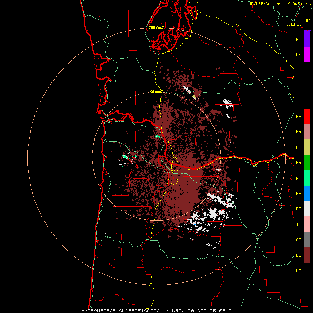Viewport: 313px width, 313px height.
Task: Select the GC gray legend swatch
Action: pyautogui.click(x=307, y=240)
